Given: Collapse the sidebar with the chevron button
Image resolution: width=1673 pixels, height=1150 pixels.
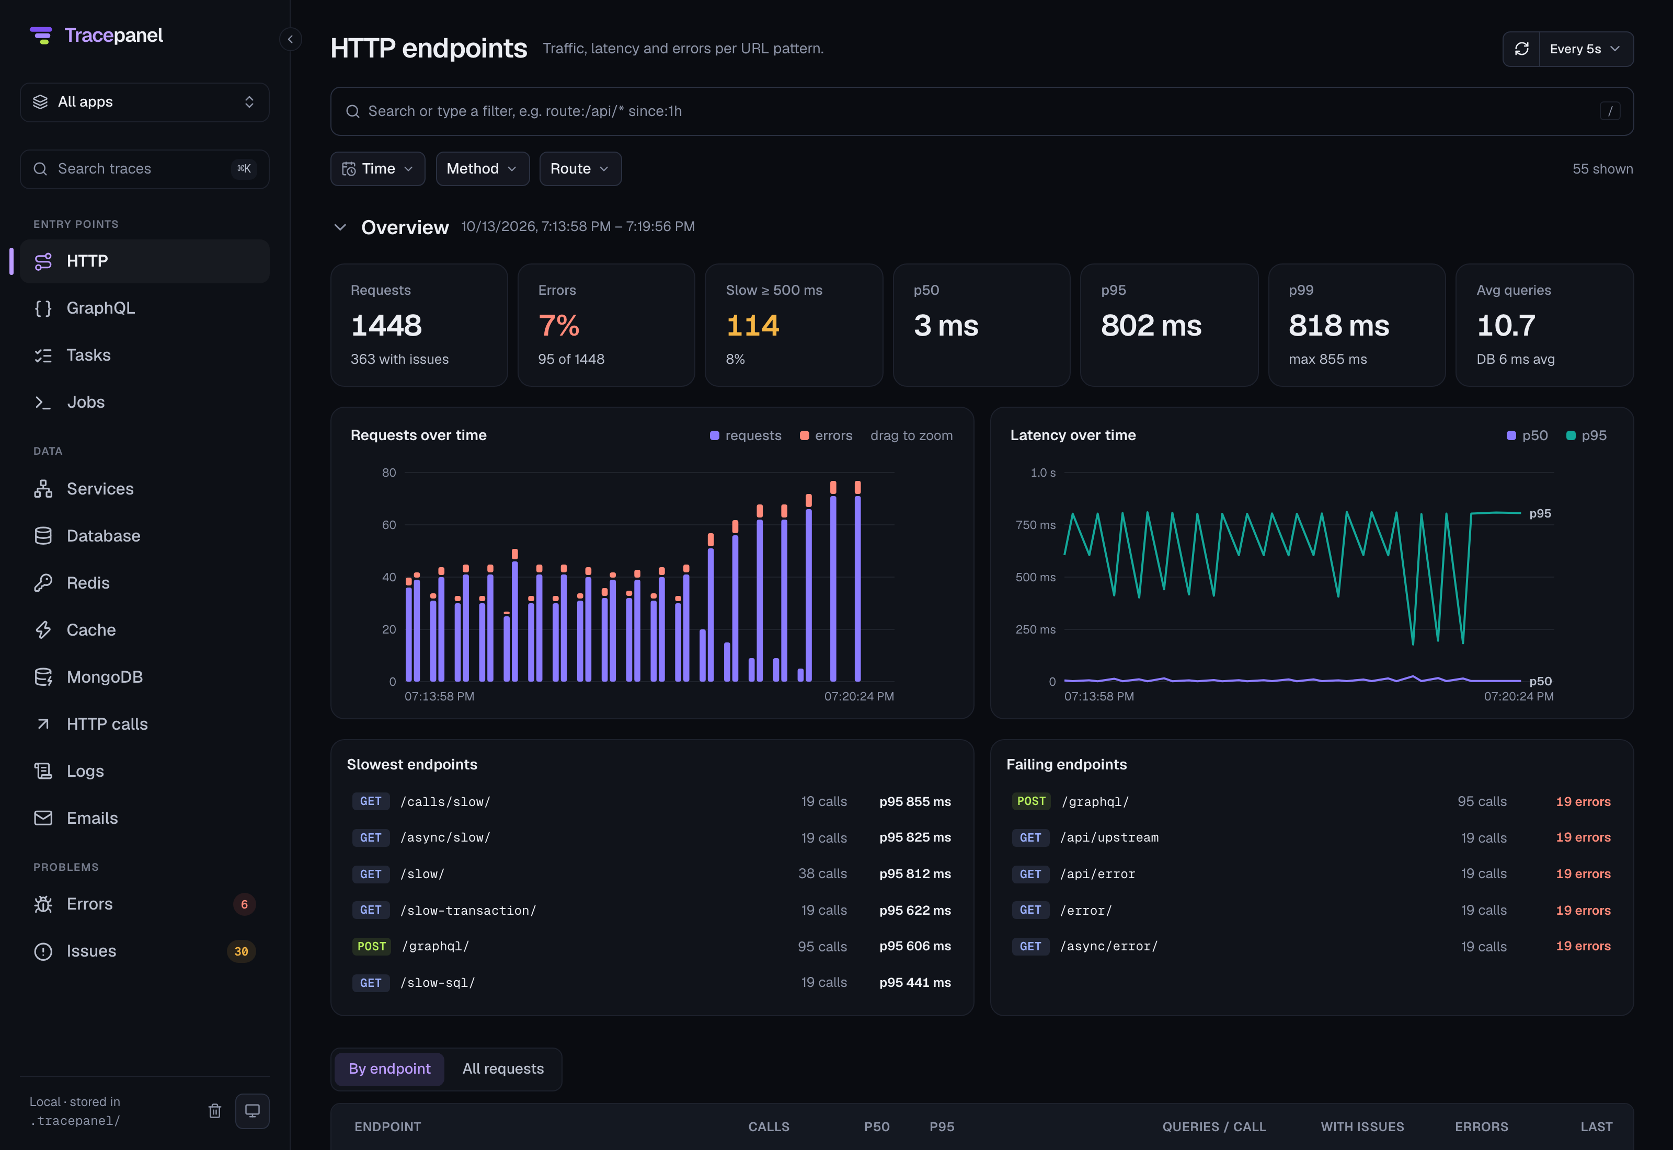Looking at the screenshot, I should coord(290,39).
